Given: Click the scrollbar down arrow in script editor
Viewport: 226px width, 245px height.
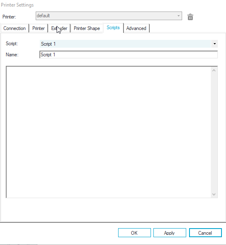Looking at the screenshot, I should [x=214, y=194].
